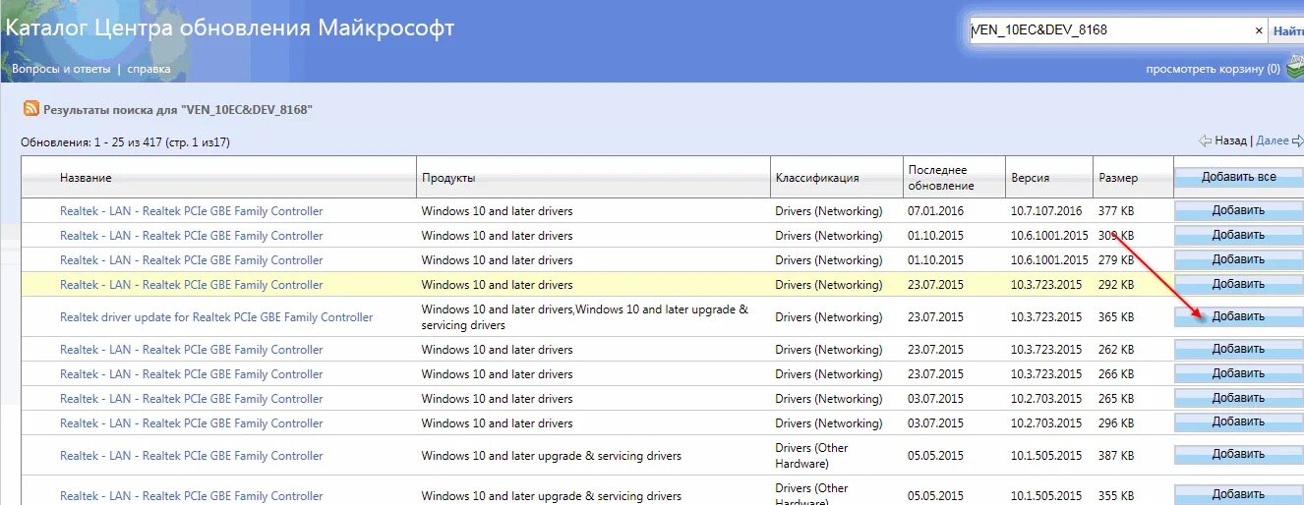Go to next page via Далее
The image size is (1304, 505).
pyautogui.click(x=1273, y=141)
